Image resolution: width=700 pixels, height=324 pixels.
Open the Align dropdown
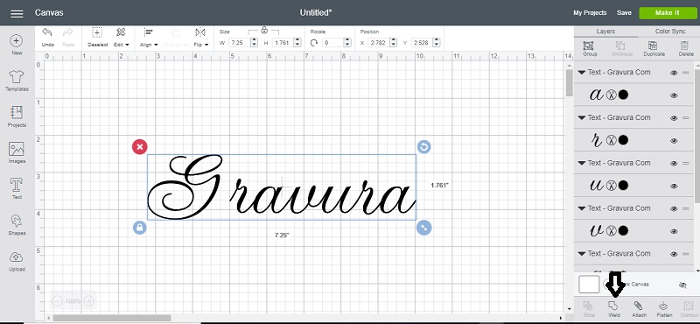pyautogui.click(x=149, y=37)
